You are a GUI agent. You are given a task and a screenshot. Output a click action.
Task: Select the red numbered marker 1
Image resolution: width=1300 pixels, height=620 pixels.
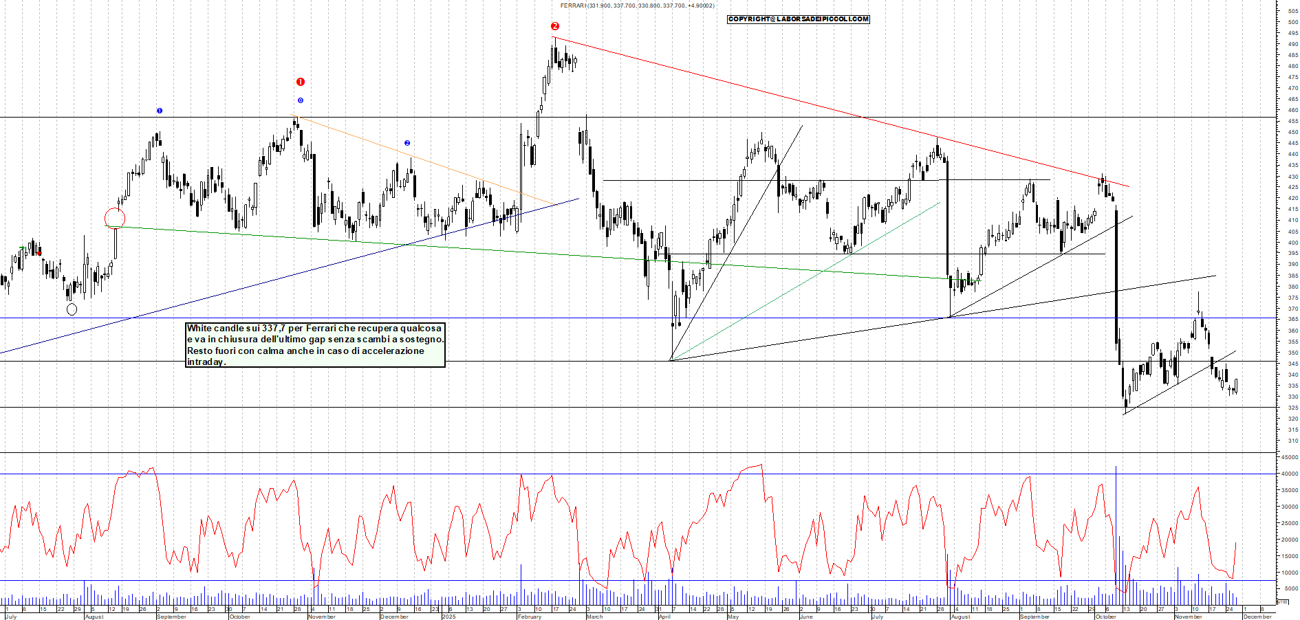pyautogui.click(x=300, y=80)
